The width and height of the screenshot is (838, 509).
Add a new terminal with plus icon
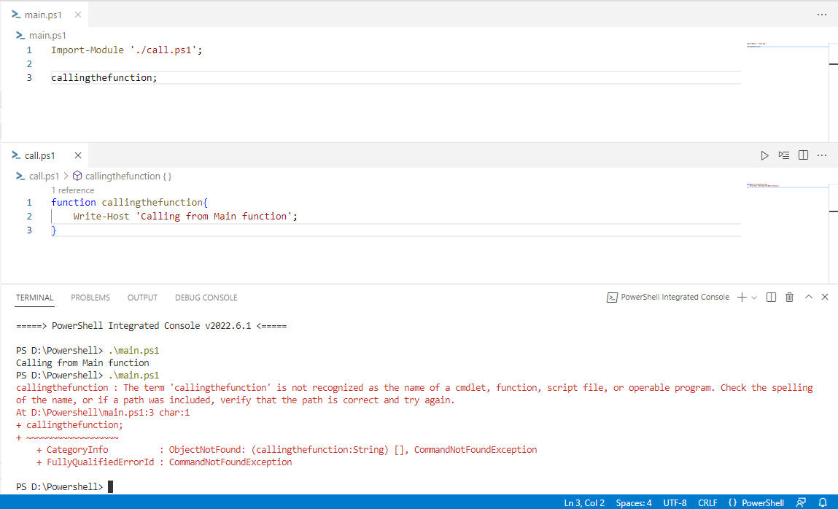coord(742,298)
